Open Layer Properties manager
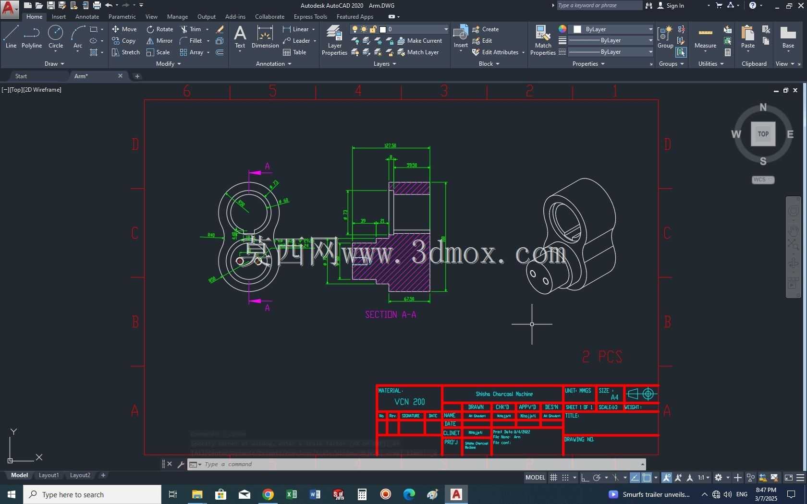The width and height of the screenshot is (807, 504). [x=334, y=40]
